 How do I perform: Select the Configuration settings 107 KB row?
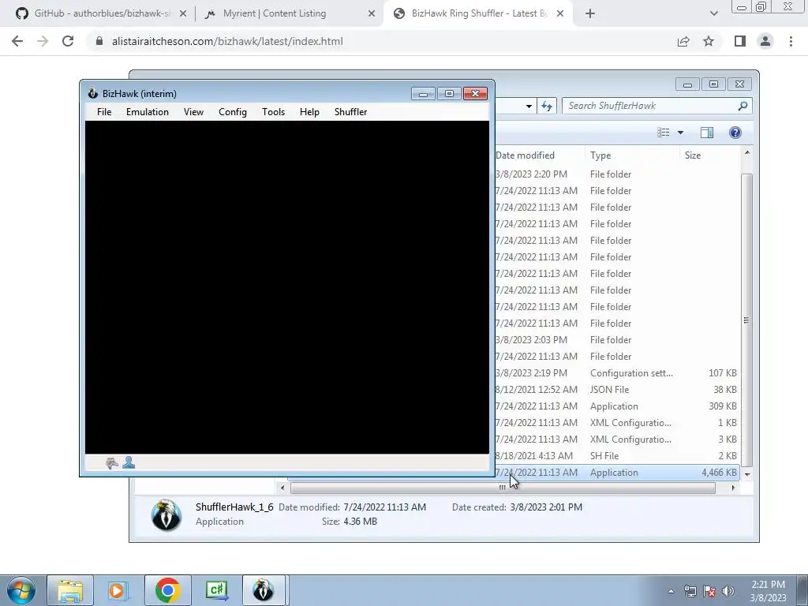[x=617, y=373]
